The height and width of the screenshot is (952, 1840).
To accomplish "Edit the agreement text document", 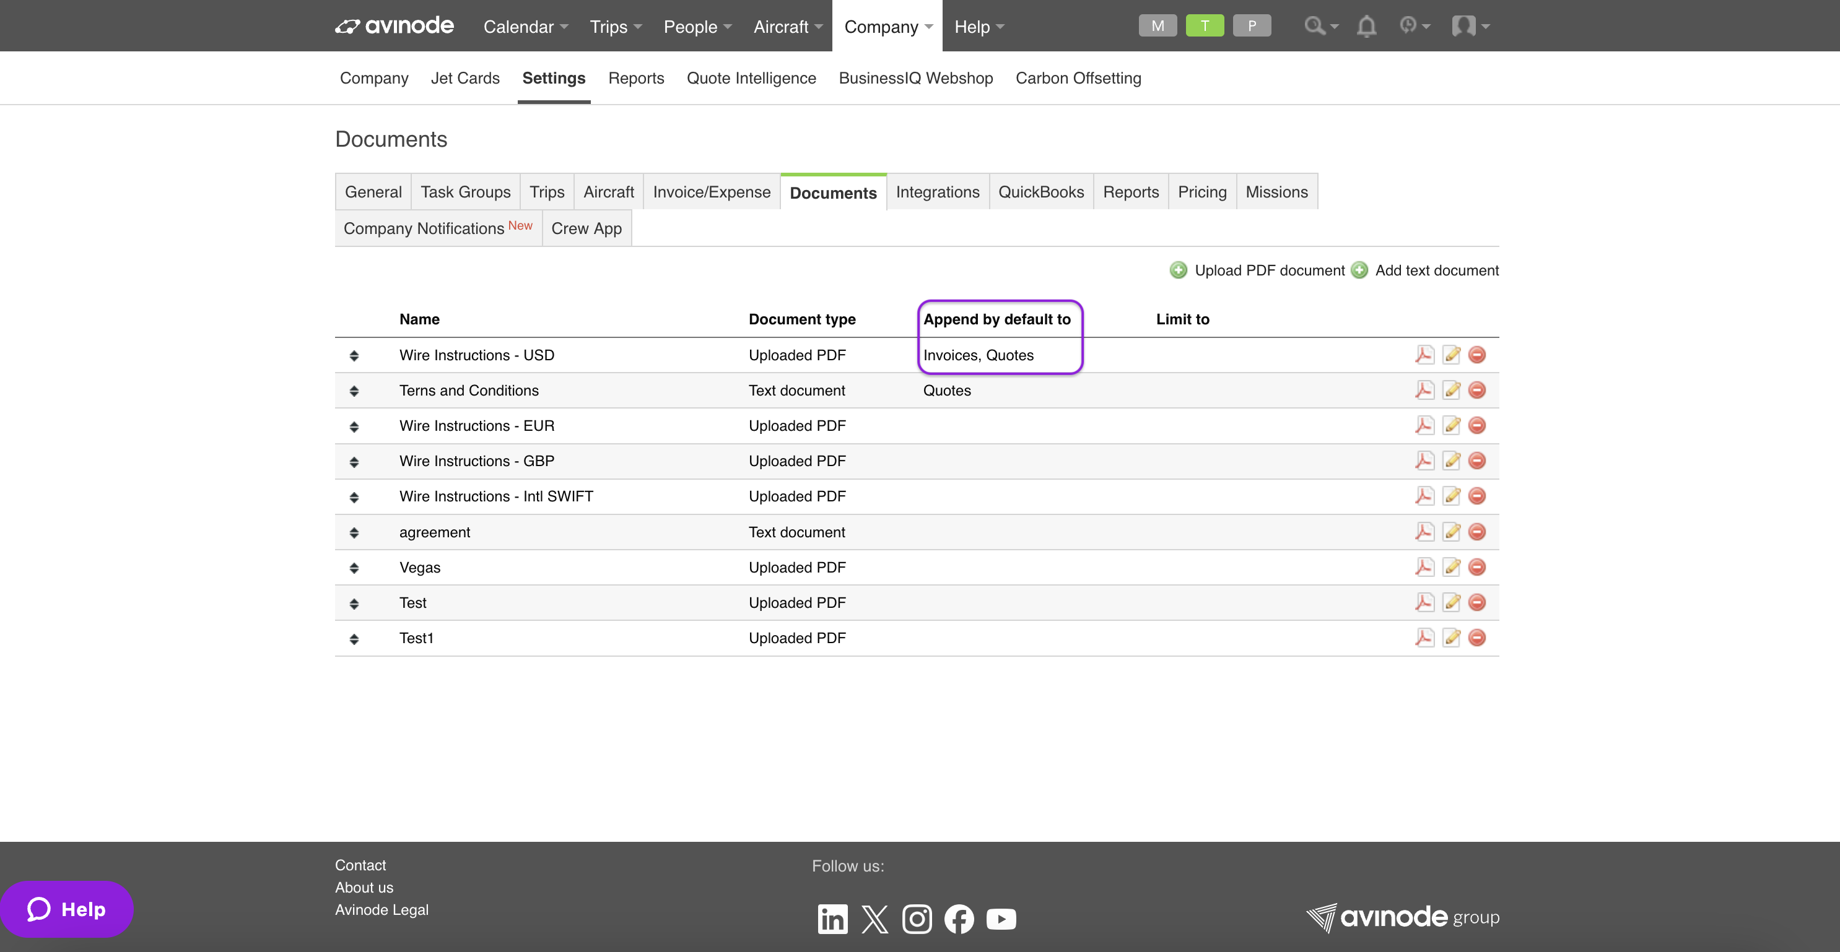I will click(x=1452, y=532).
